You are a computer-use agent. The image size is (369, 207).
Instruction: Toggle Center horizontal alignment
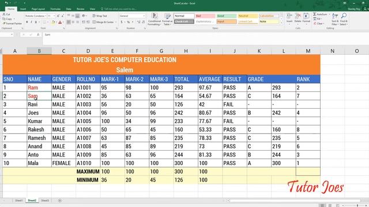(73, 22)
